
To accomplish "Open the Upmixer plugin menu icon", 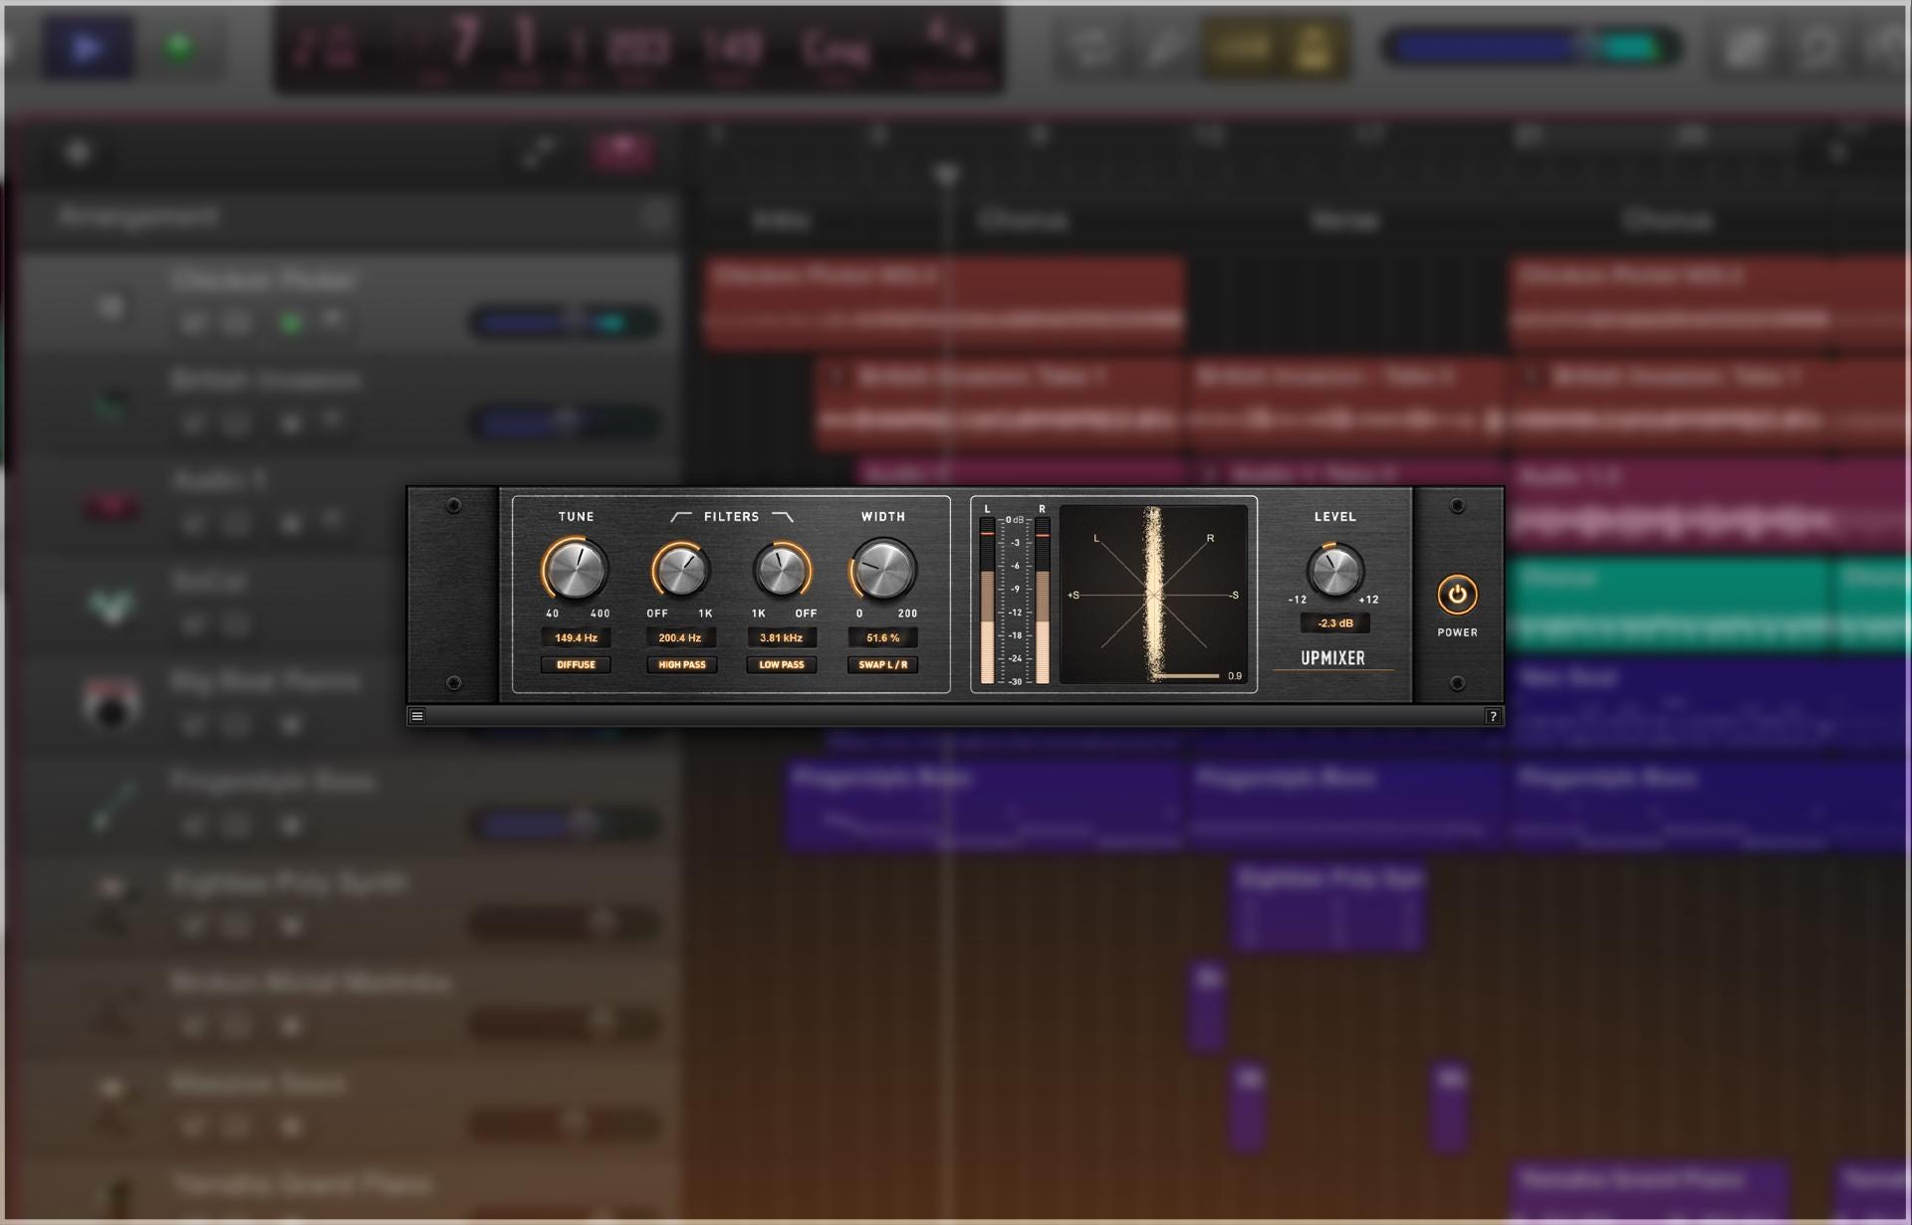I will (417, 716).
